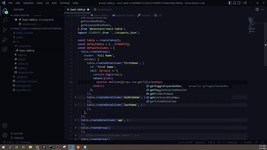The image size is (267, 150).
Task: Select getFooterGroups suggestion
Action: click(x=188, y=94)
